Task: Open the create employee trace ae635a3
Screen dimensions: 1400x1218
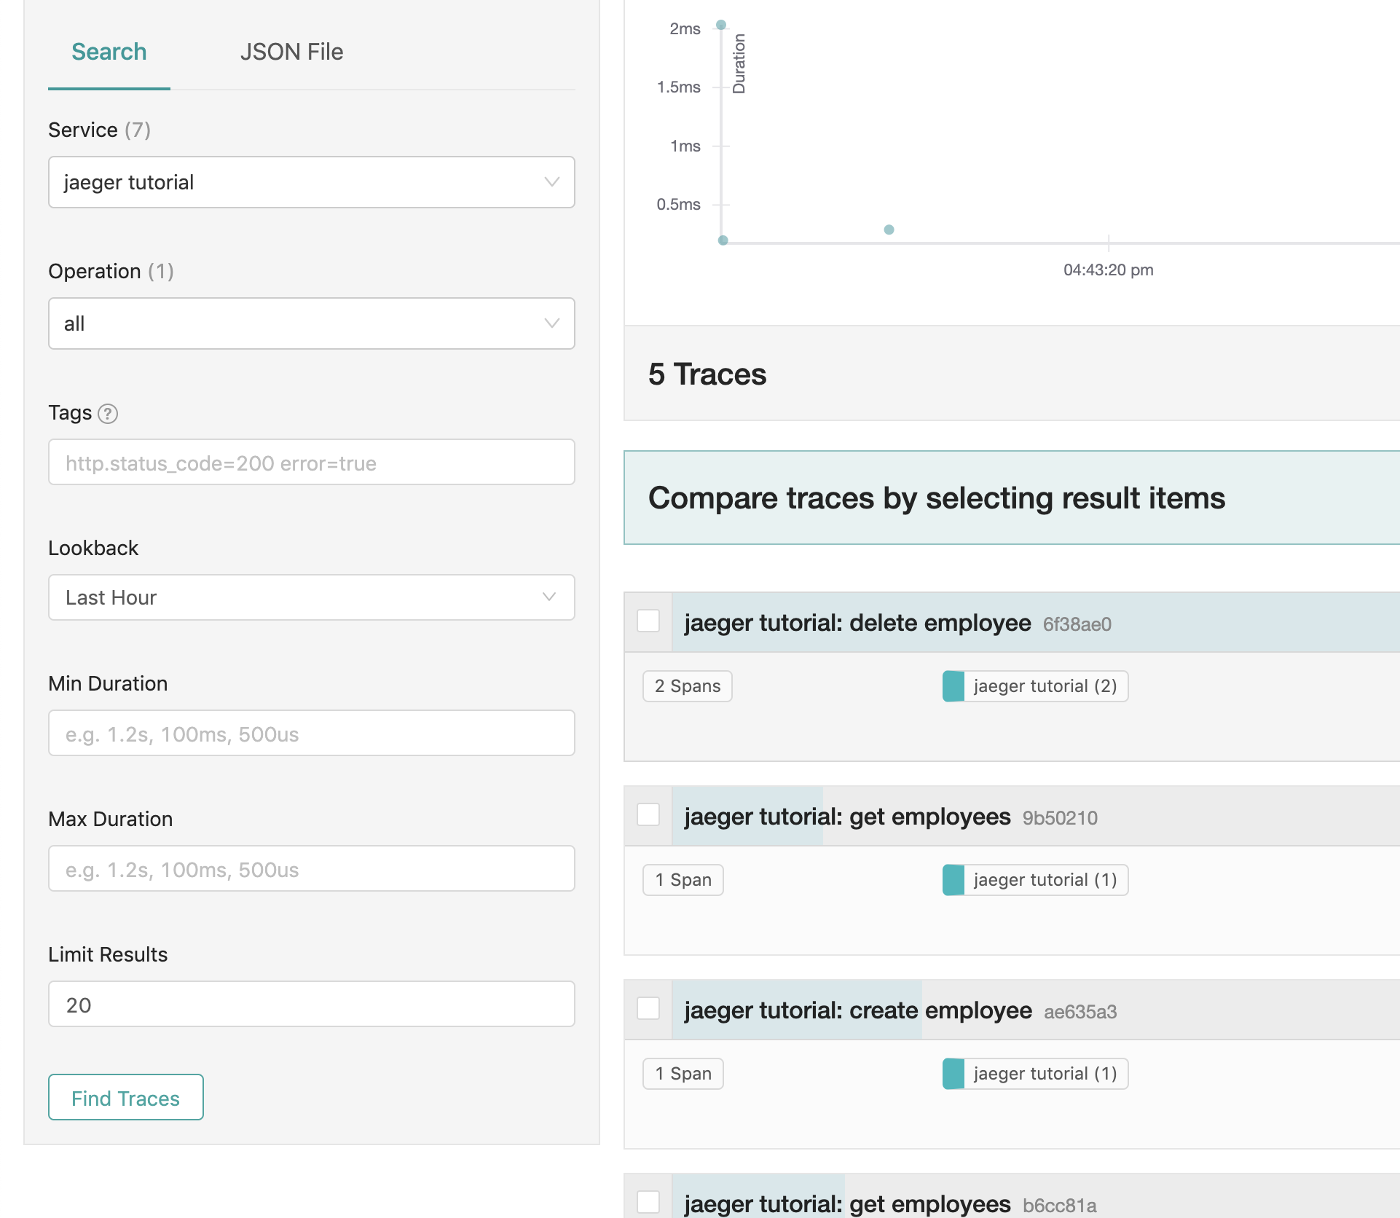Action: [857, 1010]
